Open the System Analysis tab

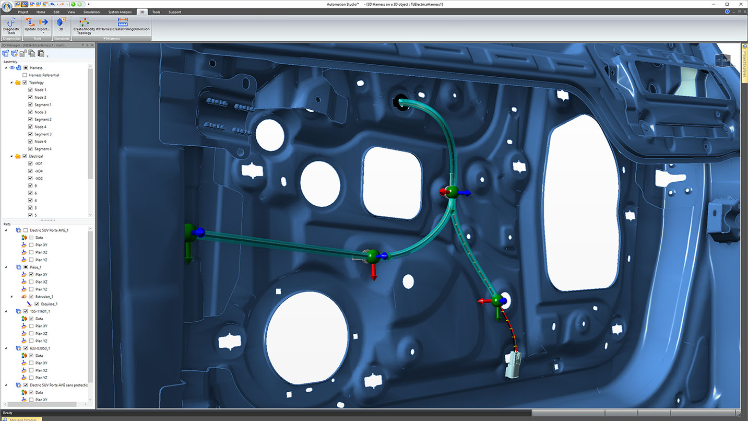point(120,11)
